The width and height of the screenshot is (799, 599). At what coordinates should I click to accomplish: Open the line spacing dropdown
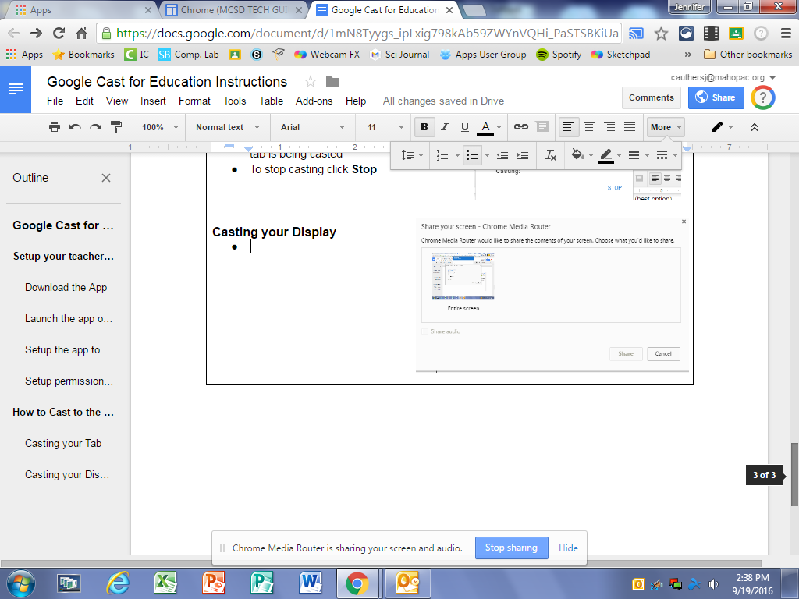pos(412,155)
